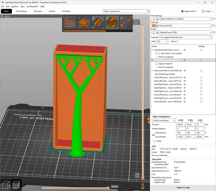Edit Yoda smile Mult...lor No AMS object
The width and height of the screenshot is (216, 191).
[x=201, y=71]
